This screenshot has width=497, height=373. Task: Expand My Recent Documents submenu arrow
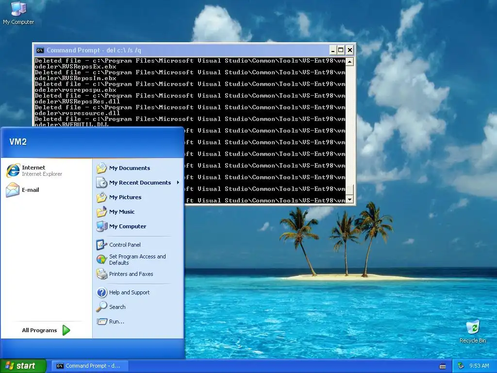178,183
